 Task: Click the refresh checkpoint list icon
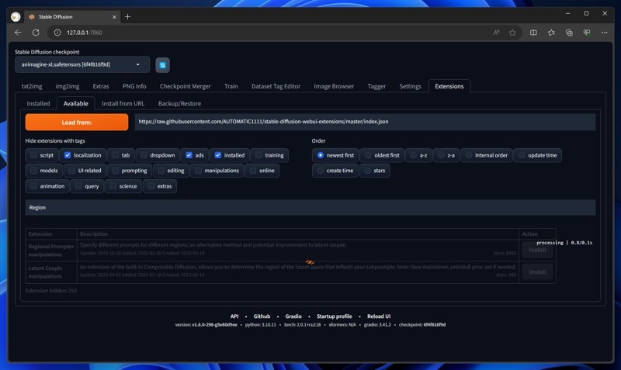[x=162, y=65]
